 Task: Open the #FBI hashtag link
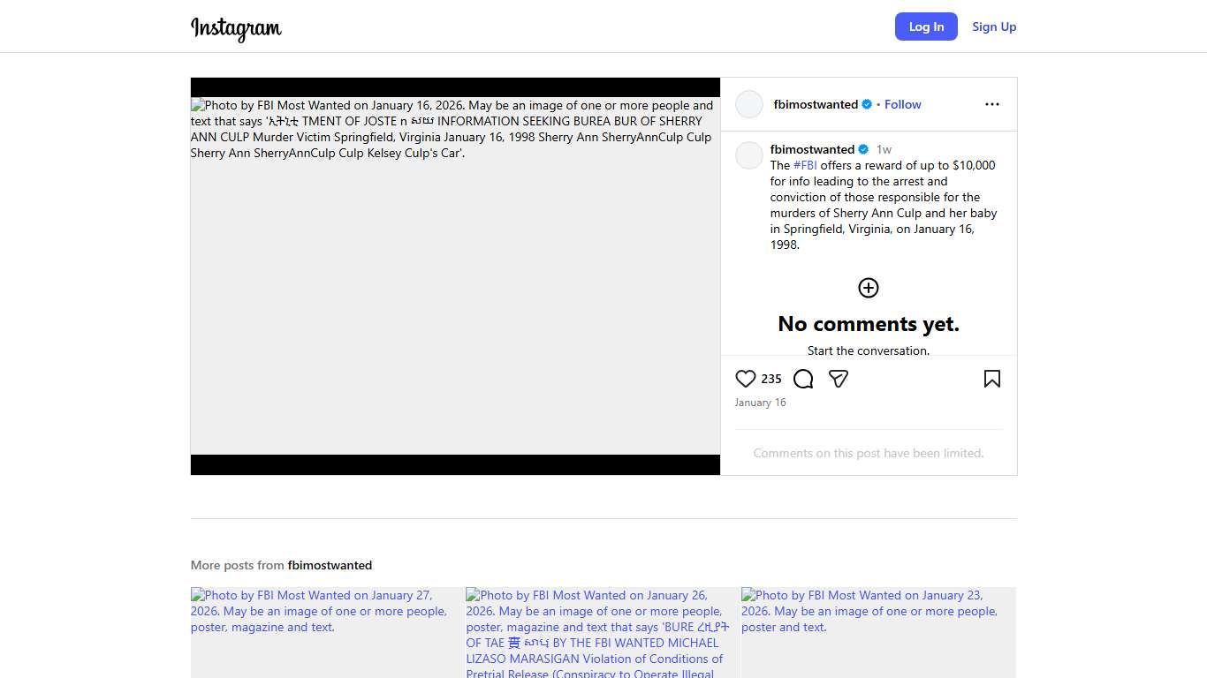point(805,165)
